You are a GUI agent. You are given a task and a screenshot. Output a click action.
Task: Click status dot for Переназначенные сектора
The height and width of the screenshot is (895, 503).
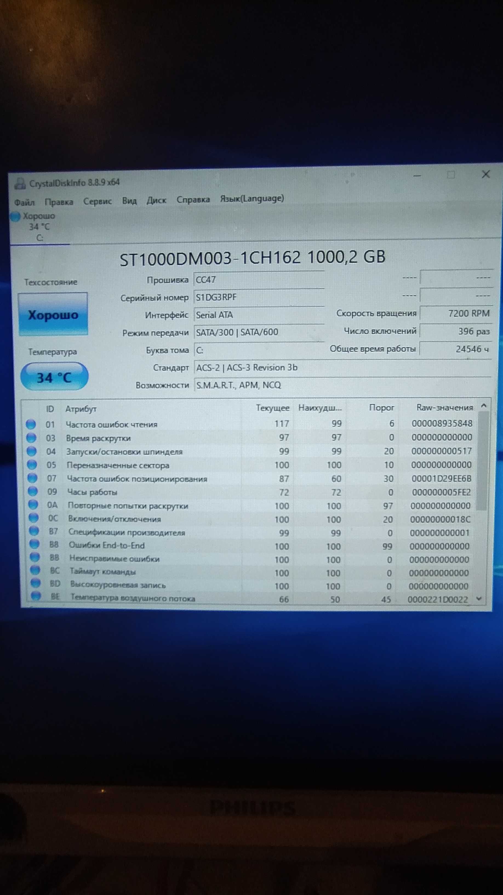pyautogui.click(x=32, y=465)
